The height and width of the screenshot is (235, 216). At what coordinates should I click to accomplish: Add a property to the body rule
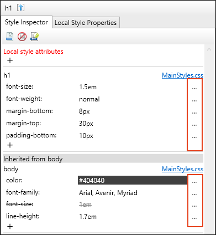coord(10,226)
